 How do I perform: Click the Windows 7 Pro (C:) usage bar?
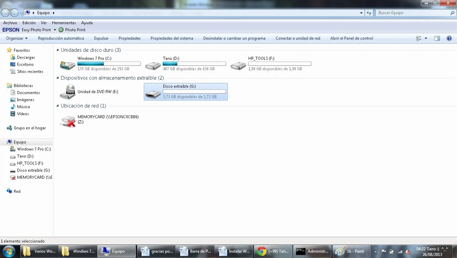coord(109,63)
